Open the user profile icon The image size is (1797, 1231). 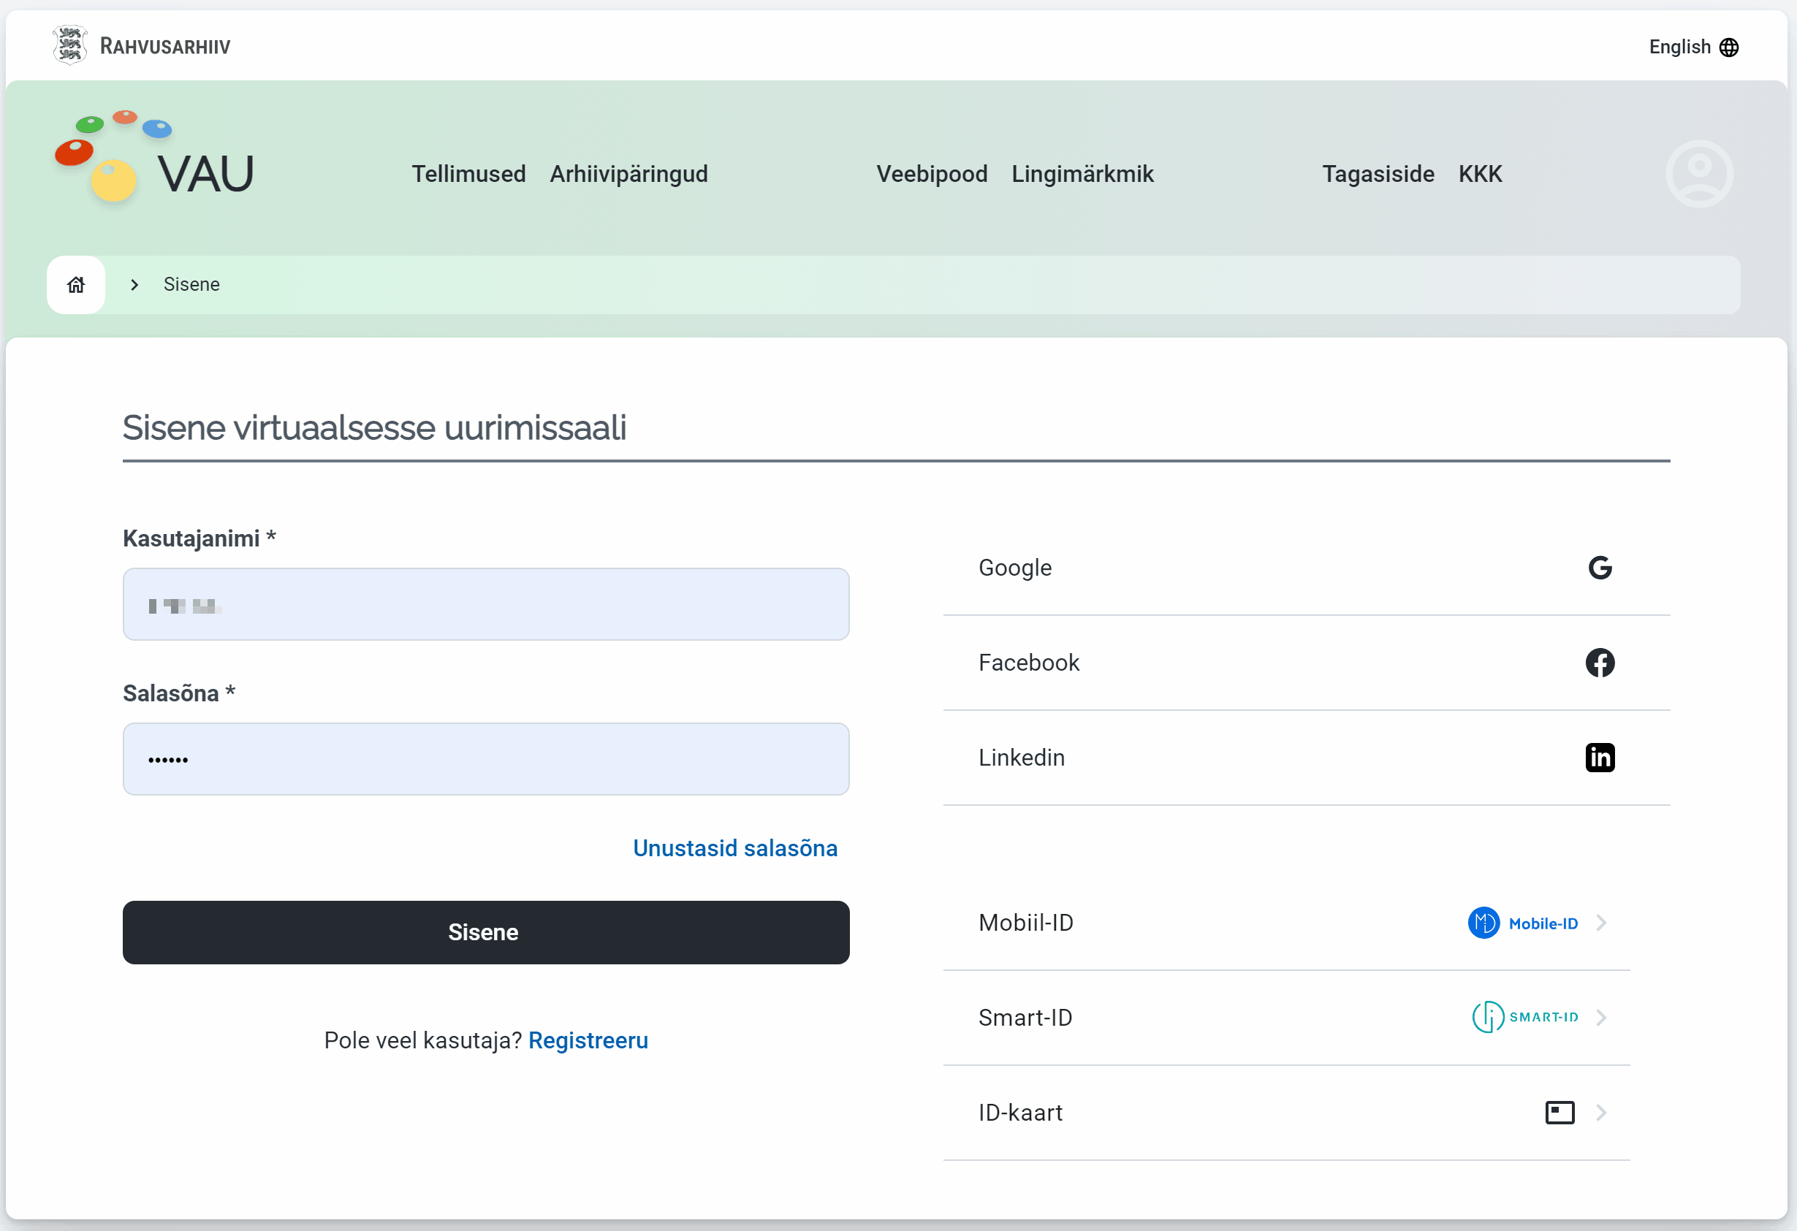(x=1699, y=173)
